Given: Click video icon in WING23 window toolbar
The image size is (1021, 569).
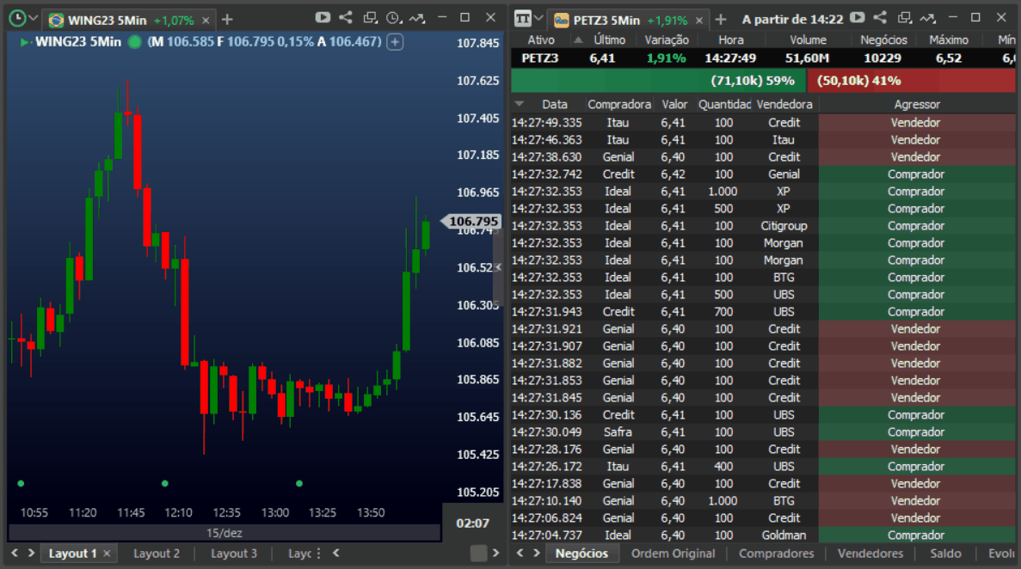Looking at the screenshot, I should coord(323,17).
